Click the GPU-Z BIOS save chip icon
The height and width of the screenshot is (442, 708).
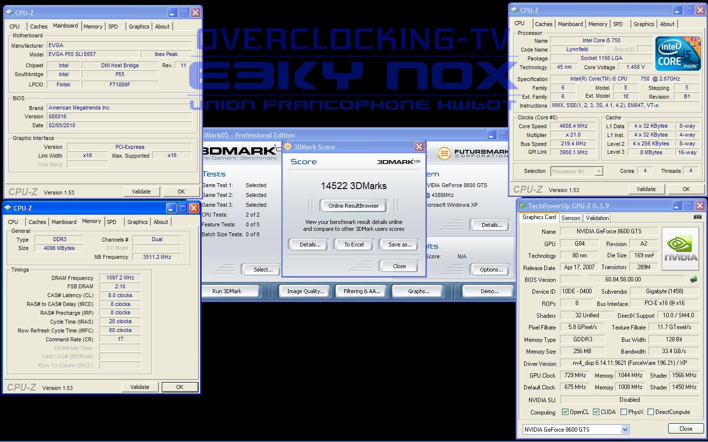693,279
